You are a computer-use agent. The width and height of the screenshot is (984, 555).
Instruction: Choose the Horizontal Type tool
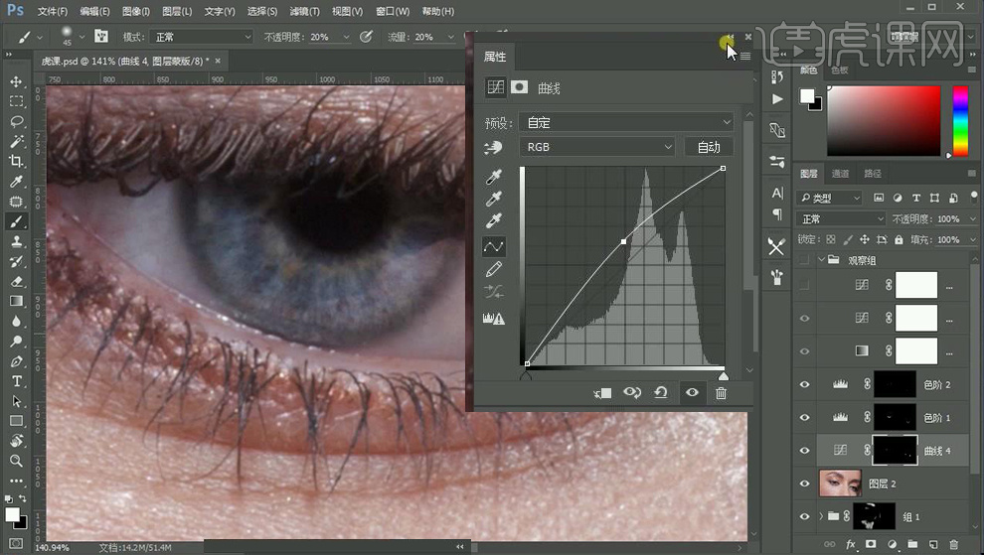(17, 381)
